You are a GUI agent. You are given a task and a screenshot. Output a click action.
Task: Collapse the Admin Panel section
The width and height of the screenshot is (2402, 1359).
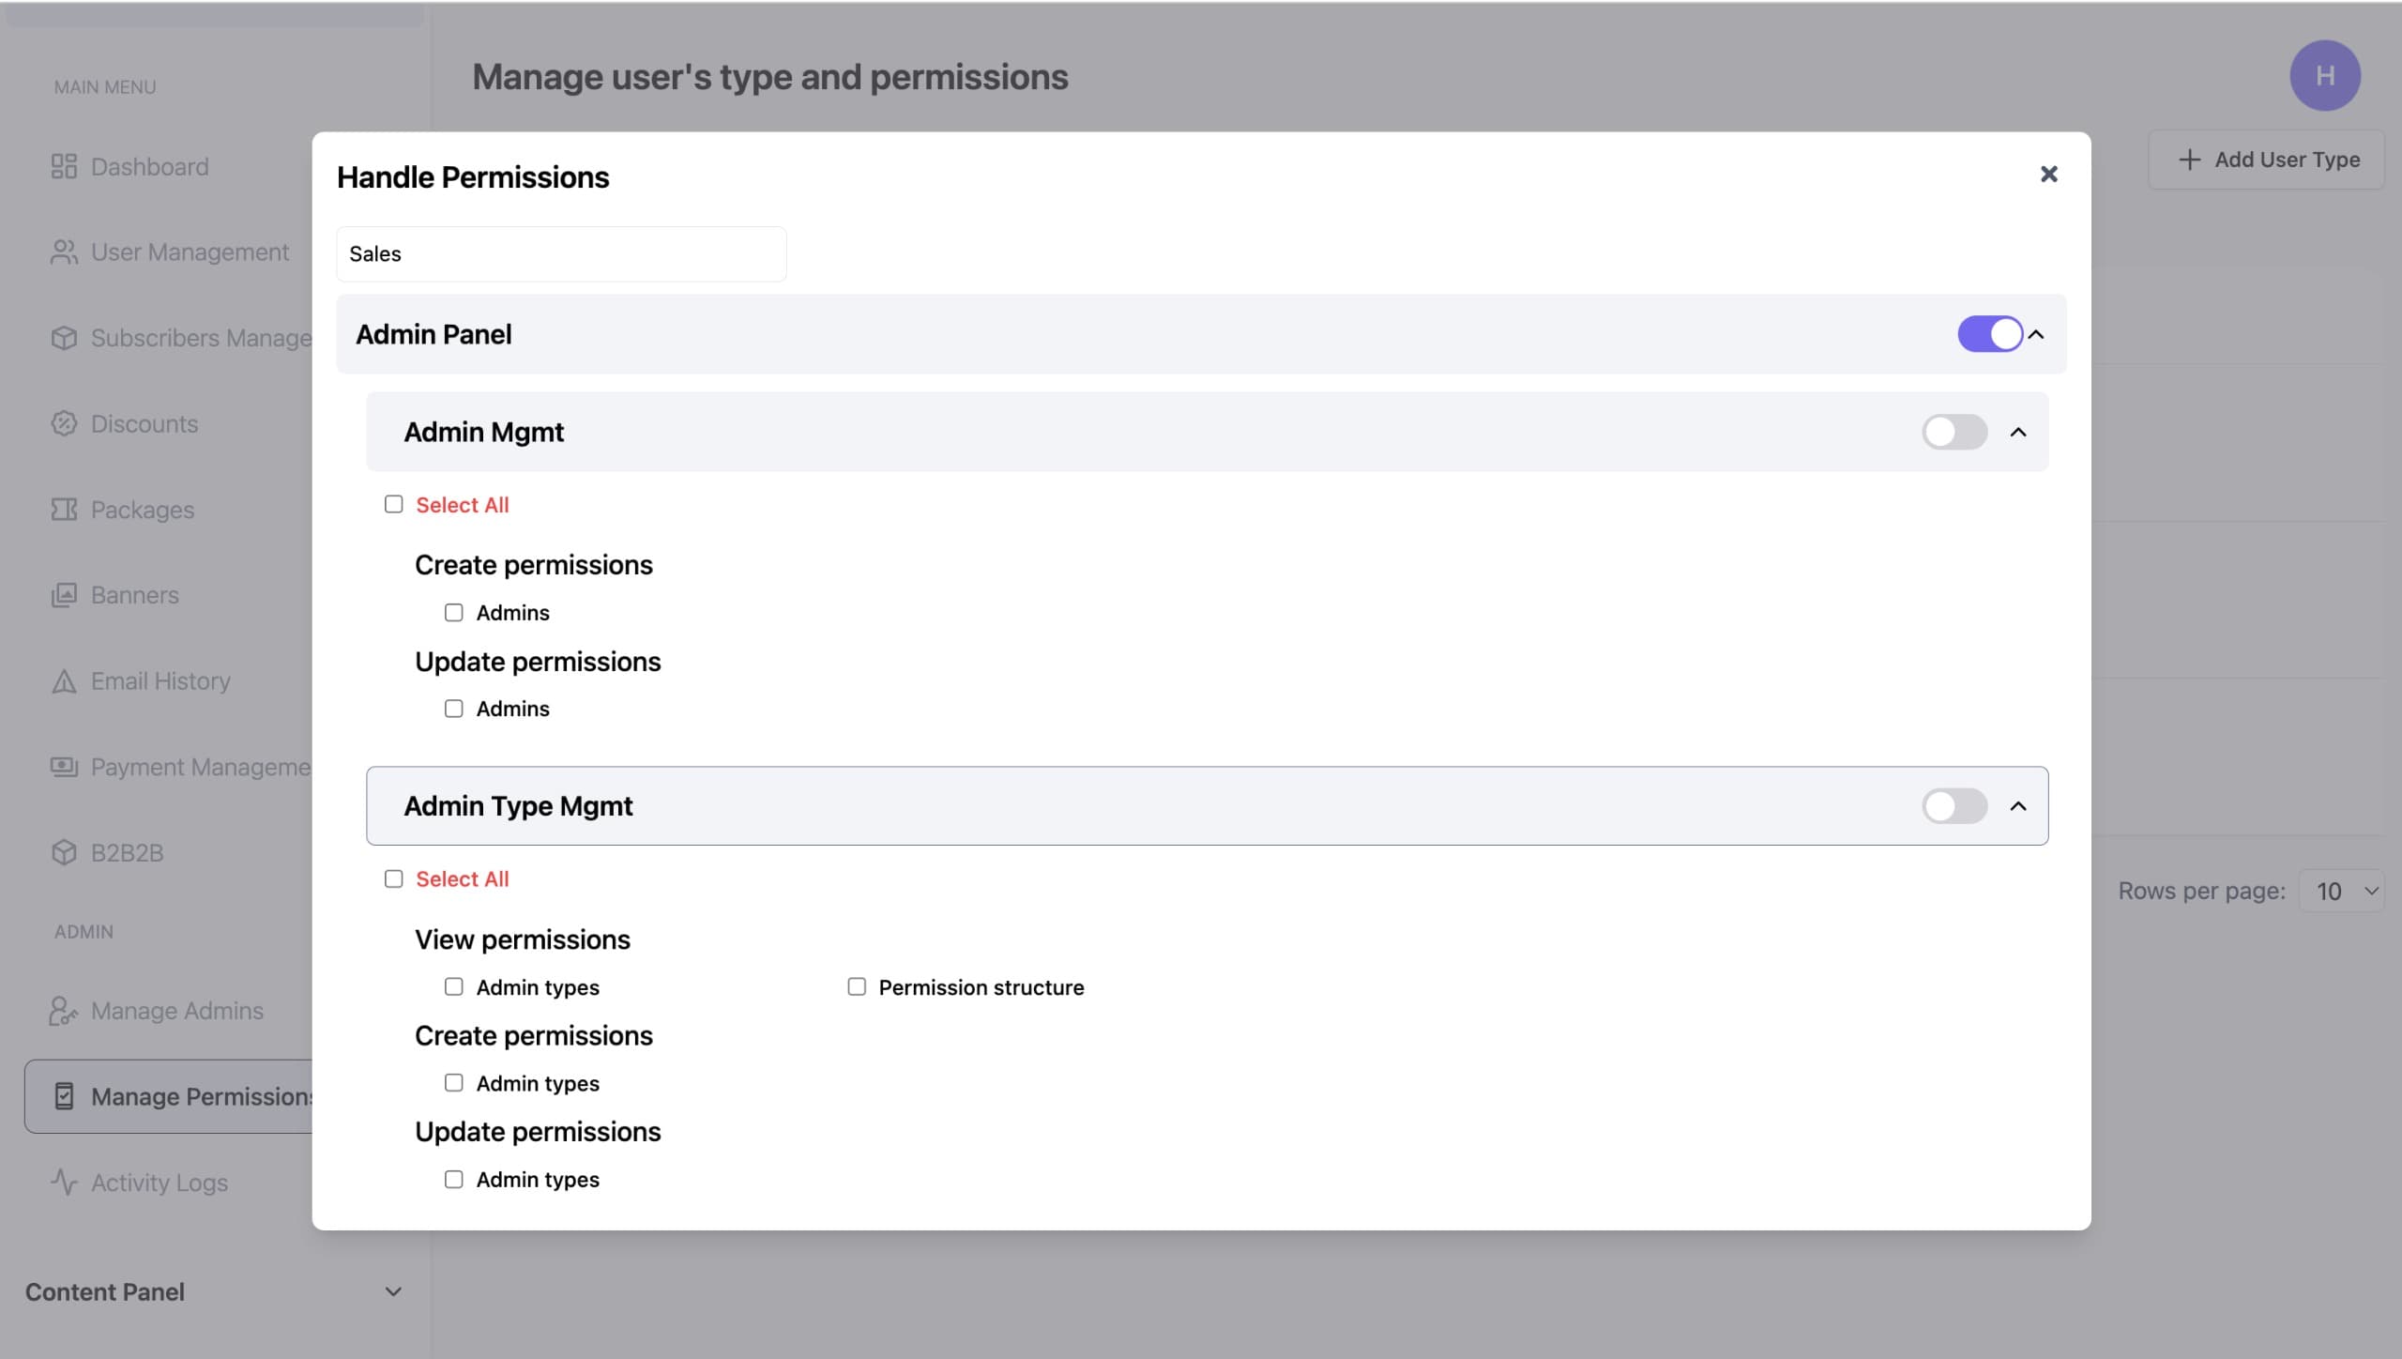[x=2037, y=333]
